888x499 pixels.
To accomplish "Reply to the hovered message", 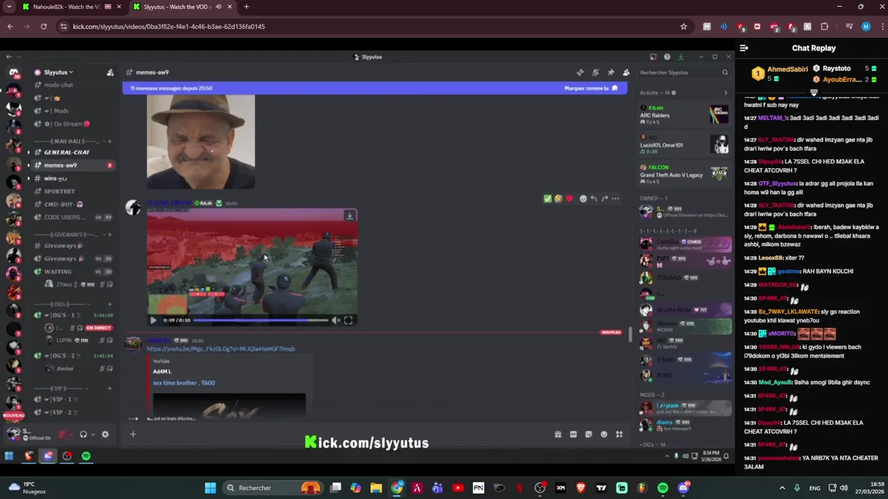I will click(x=594, y=199).
